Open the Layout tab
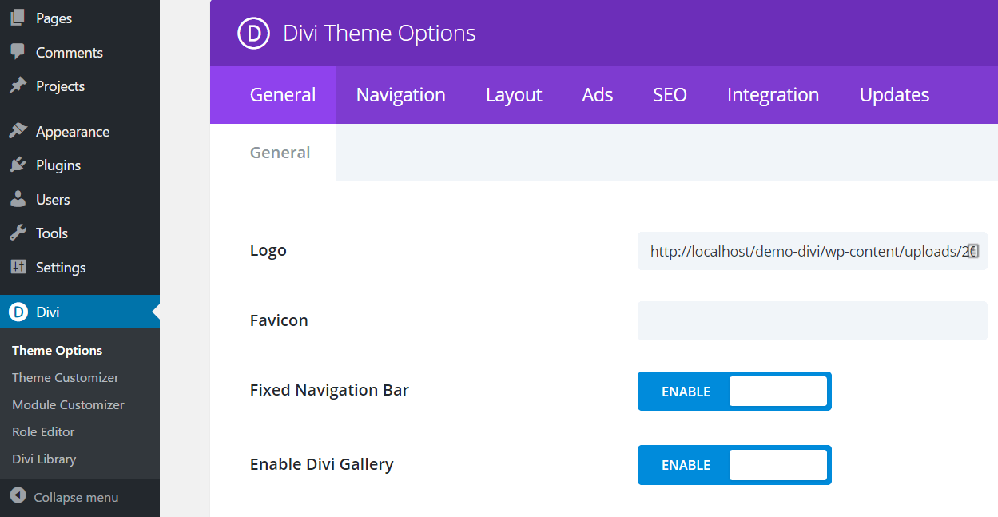Image resolution: width=998 pixels, height=517 pixels. pos(514,95)
